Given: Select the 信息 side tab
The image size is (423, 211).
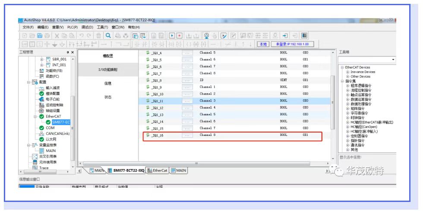Looking at the screenshot, I should pos(108,84).
